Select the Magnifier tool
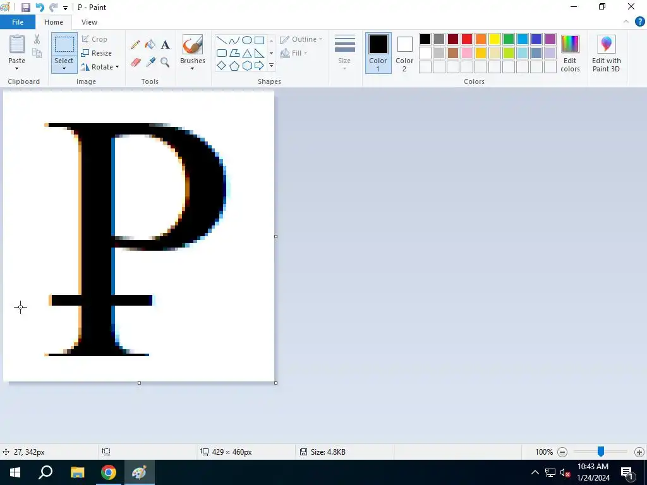Image resolution: width=647 pixels, height=485 pixels. [x=165, y=63]
